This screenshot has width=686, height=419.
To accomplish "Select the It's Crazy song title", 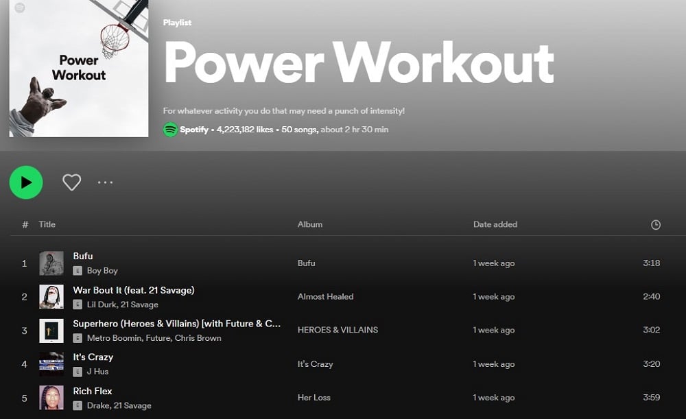I will 93,357.
